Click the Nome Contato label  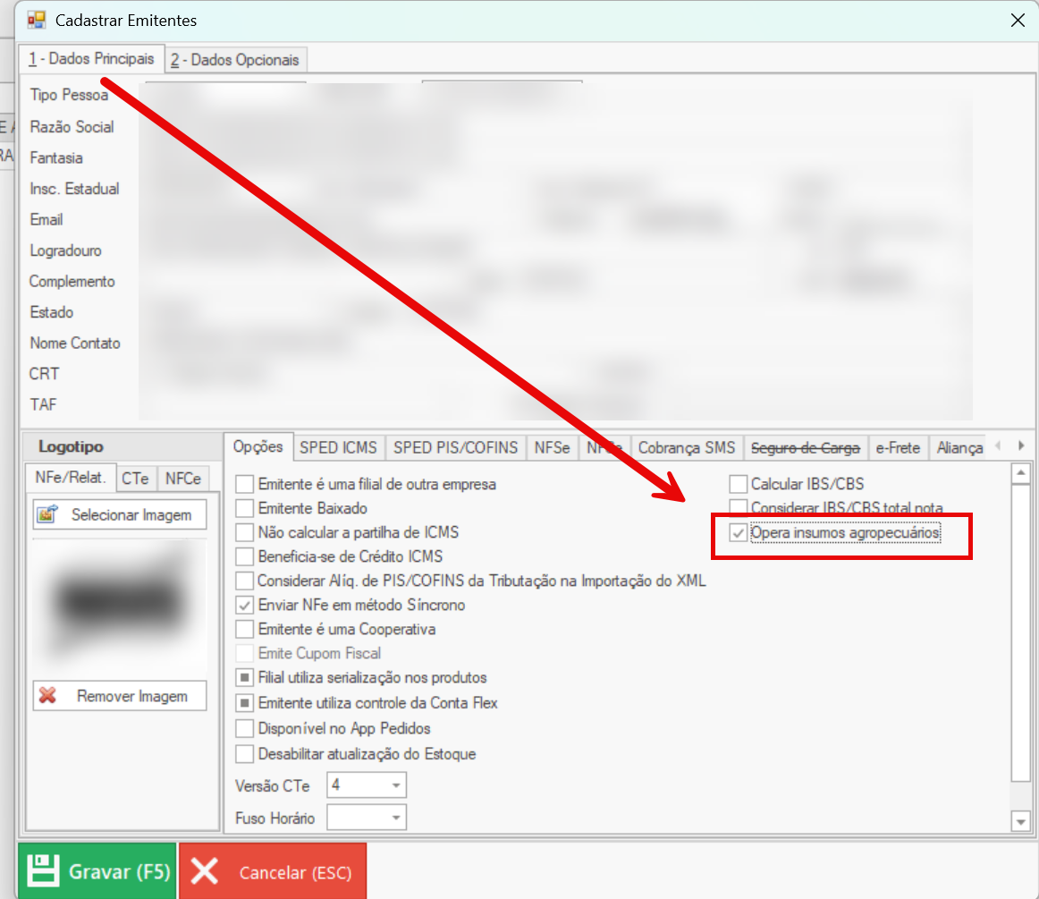click(75, 343)
